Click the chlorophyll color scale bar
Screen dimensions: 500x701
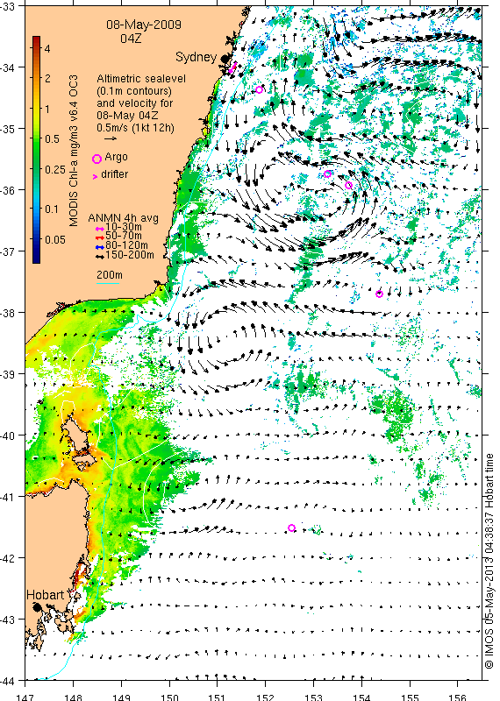coord(36,149)
